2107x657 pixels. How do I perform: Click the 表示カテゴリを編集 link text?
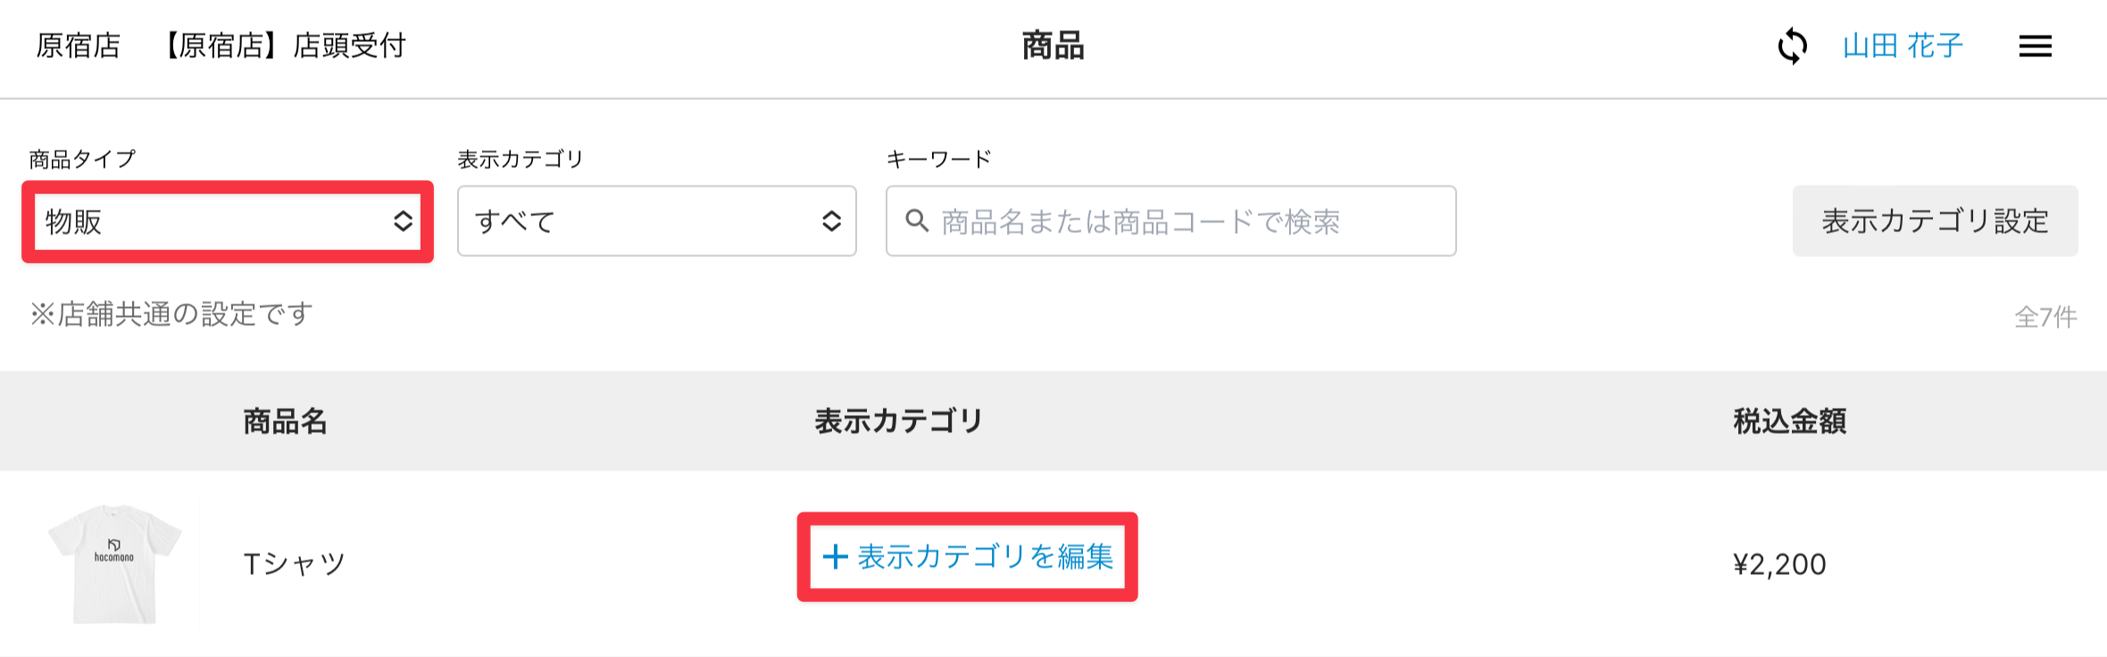coord(985,557)
